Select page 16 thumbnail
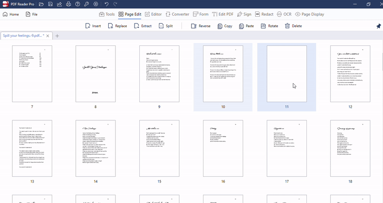This screenshot has height=203, width=383. tap(223, 148)
